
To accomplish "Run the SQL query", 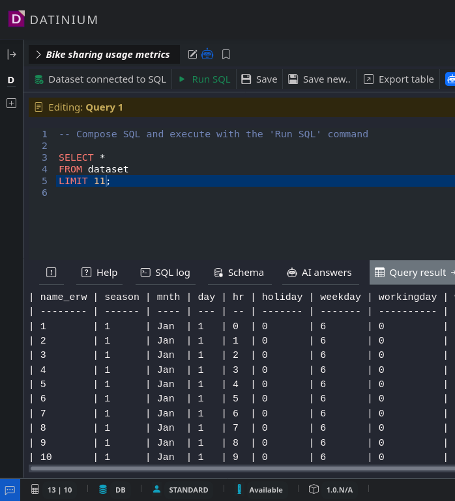I will pyautogui.click(x=204, y=79).
